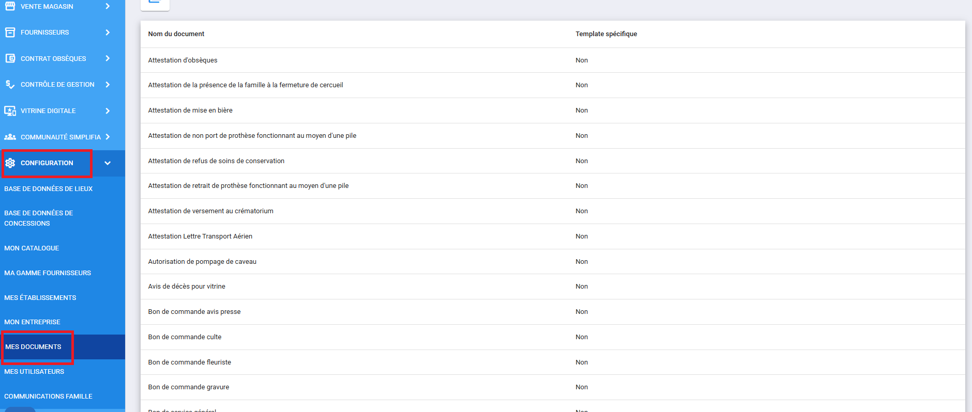Open Attestation de retrait de prothèse row

553,186
